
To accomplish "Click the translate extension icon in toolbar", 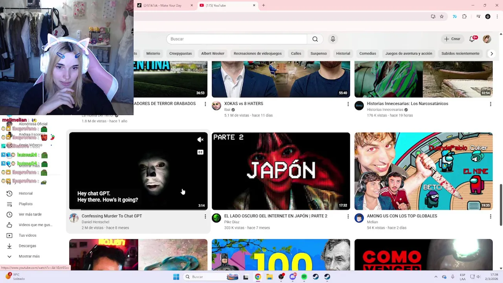I will coord(455,17).
